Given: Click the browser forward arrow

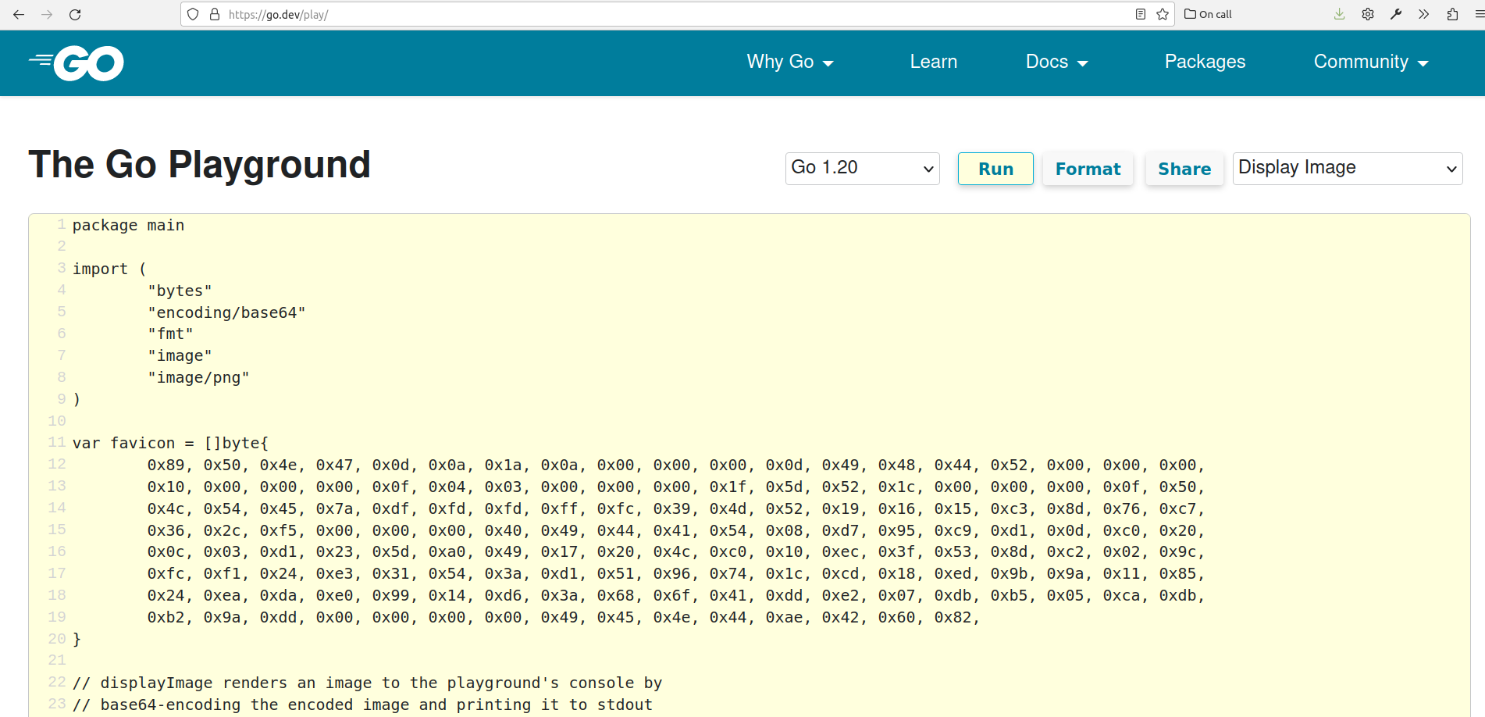Looking at the screenshot, I should pos(47,14).
